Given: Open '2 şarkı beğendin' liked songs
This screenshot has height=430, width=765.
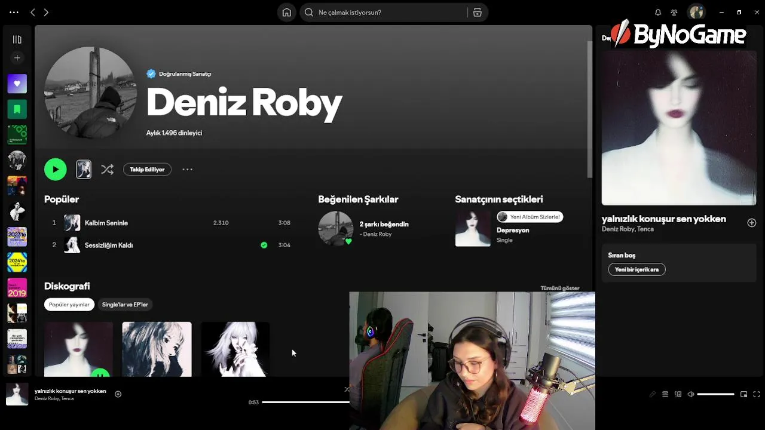Looking at the screenshot, I should pos(384,224).
